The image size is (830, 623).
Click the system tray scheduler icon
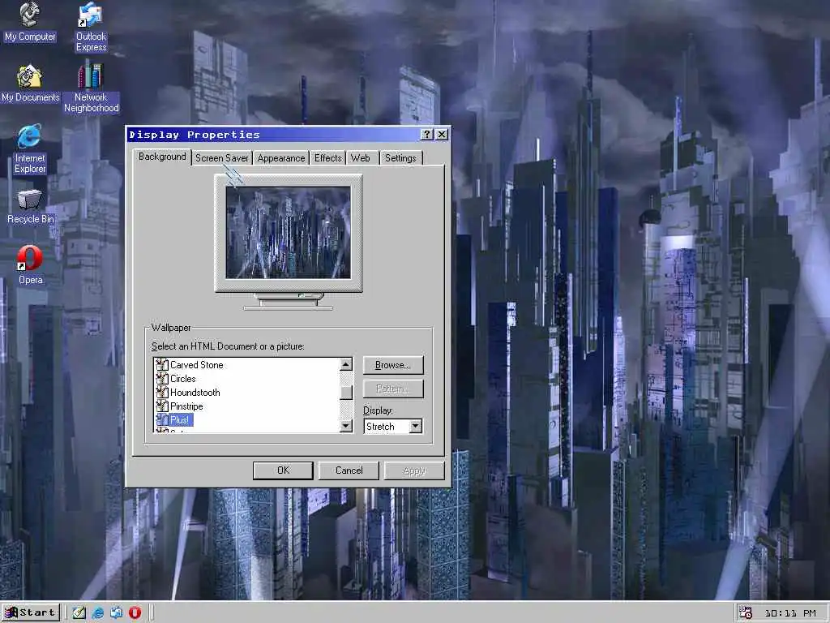click(746, 613)
